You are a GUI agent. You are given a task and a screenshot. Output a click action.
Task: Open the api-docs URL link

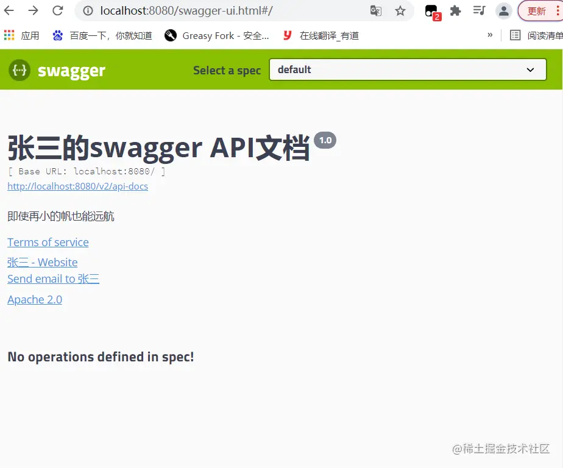click(77, 186)
